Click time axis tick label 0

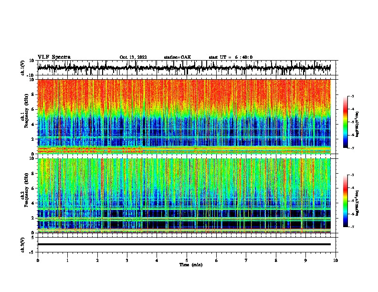tap(38, 261)
